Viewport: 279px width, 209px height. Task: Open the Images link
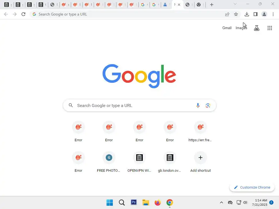click(x=241, y=28)
